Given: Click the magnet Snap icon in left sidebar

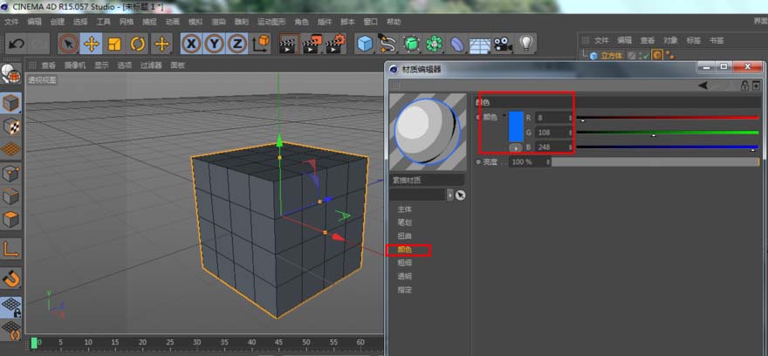Looking at the screenshot, I should click(11, 279).
